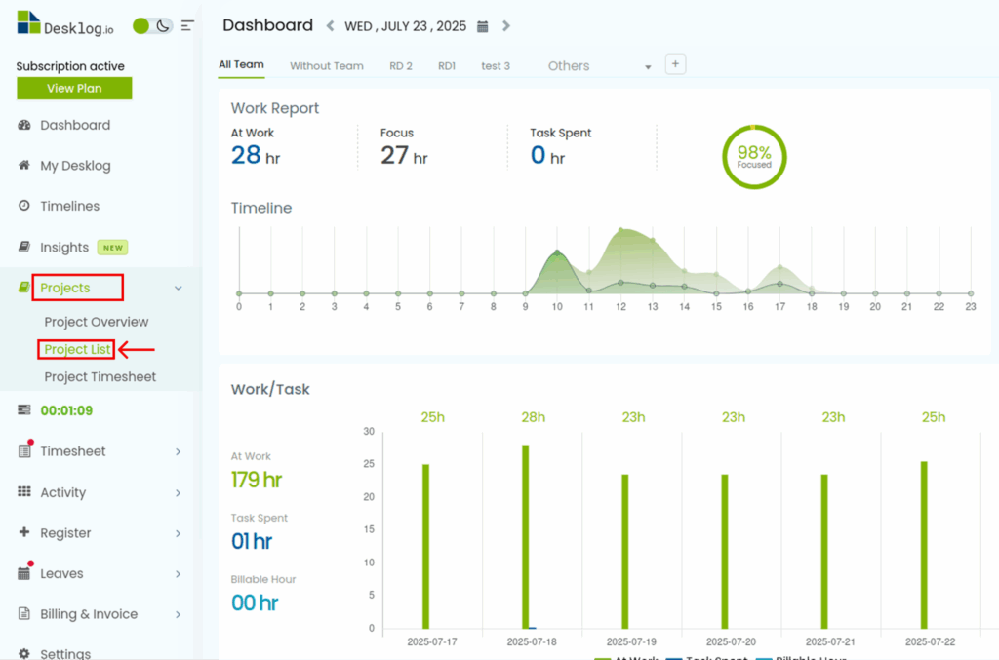Click the My Desklog home icon
Screen dimensions: 999x660
24,166
